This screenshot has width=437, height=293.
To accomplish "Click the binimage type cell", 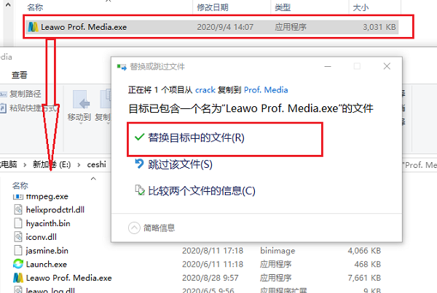I will (x=277, y=251).
